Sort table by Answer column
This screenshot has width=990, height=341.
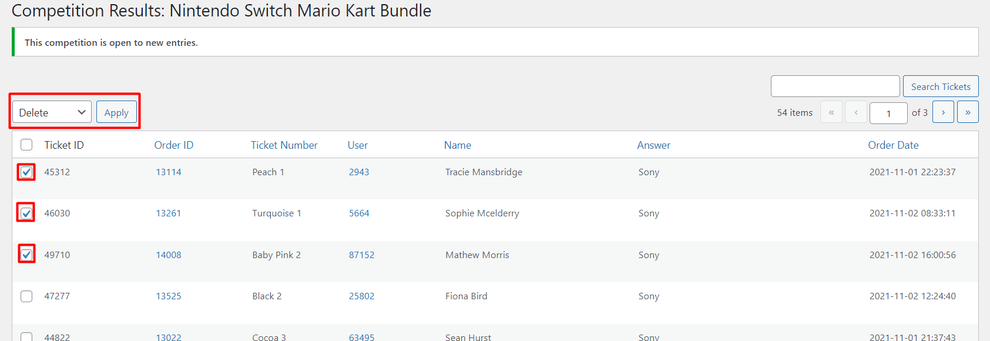tap(654, 145)
